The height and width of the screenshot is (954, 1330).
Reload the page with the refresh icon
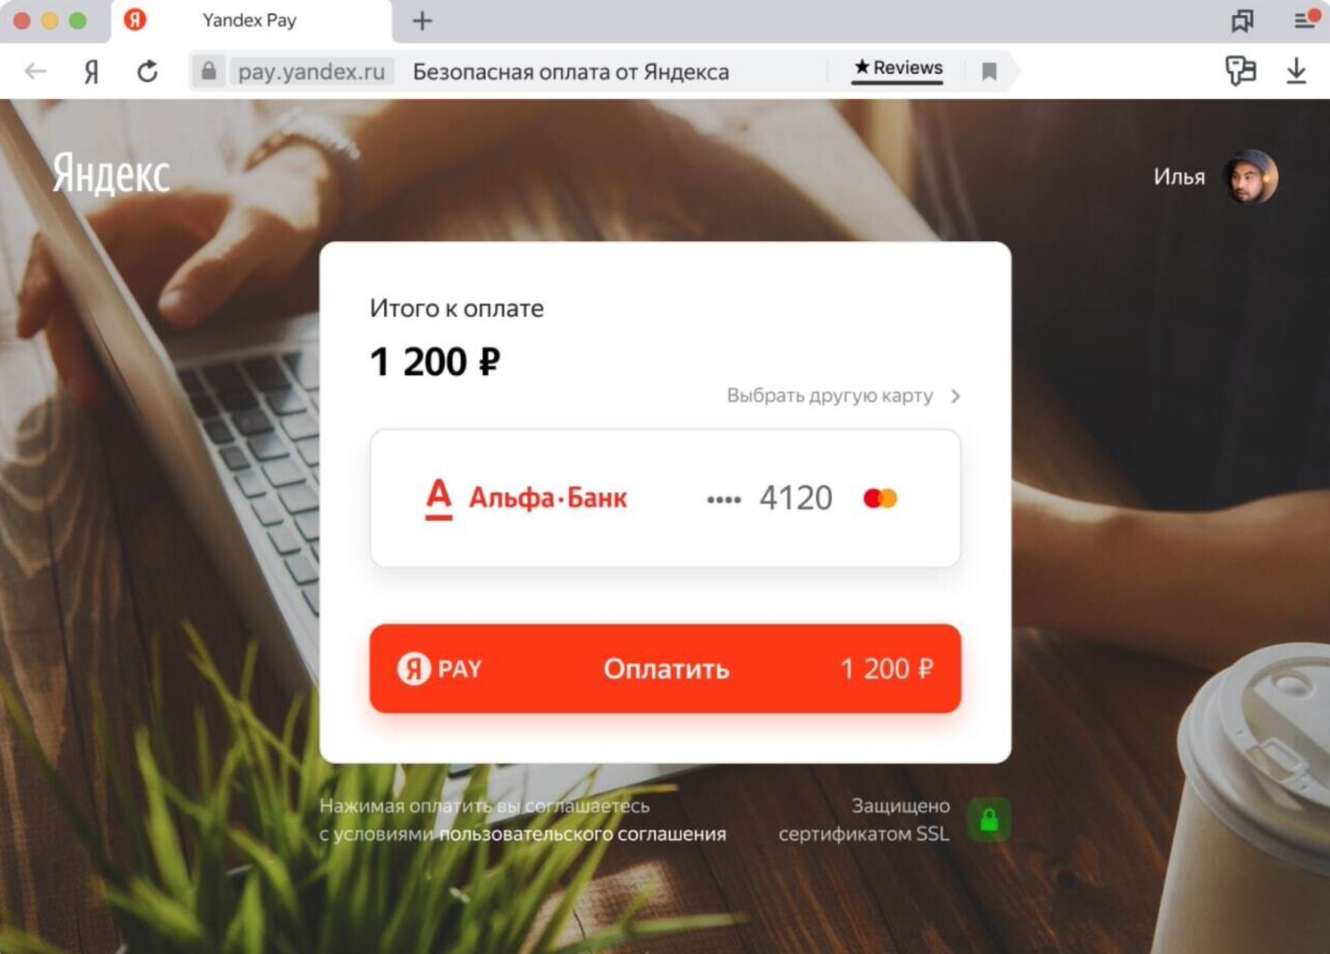click(147, 72)
